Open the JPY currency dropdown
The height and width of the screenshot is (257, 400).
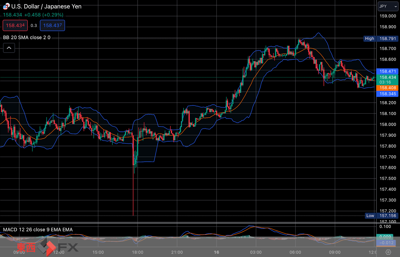click(388, 6)
